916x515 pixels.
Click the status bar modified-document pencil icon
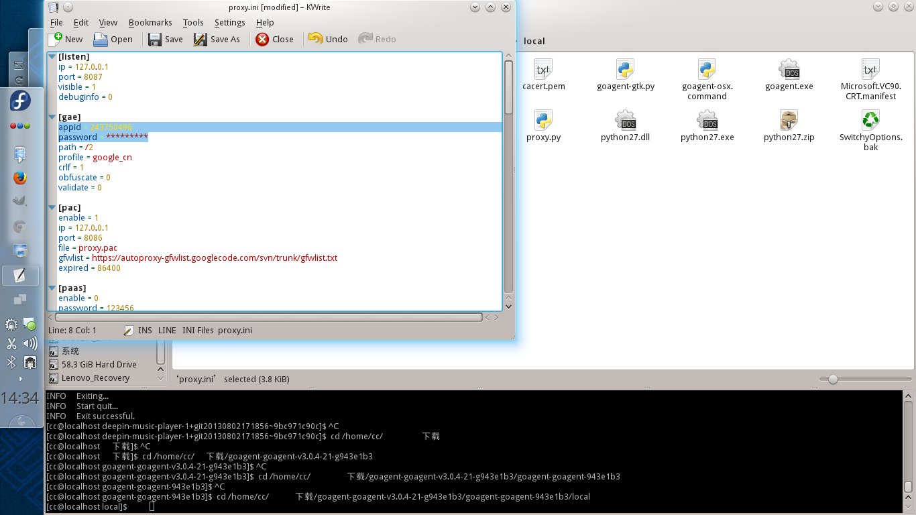coord(128,330)
